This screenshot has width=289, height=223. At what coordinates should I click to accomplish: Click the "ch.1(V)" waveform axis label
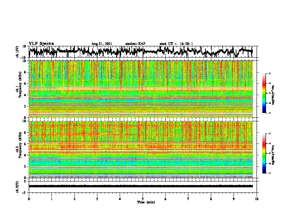tap(18, 52)
